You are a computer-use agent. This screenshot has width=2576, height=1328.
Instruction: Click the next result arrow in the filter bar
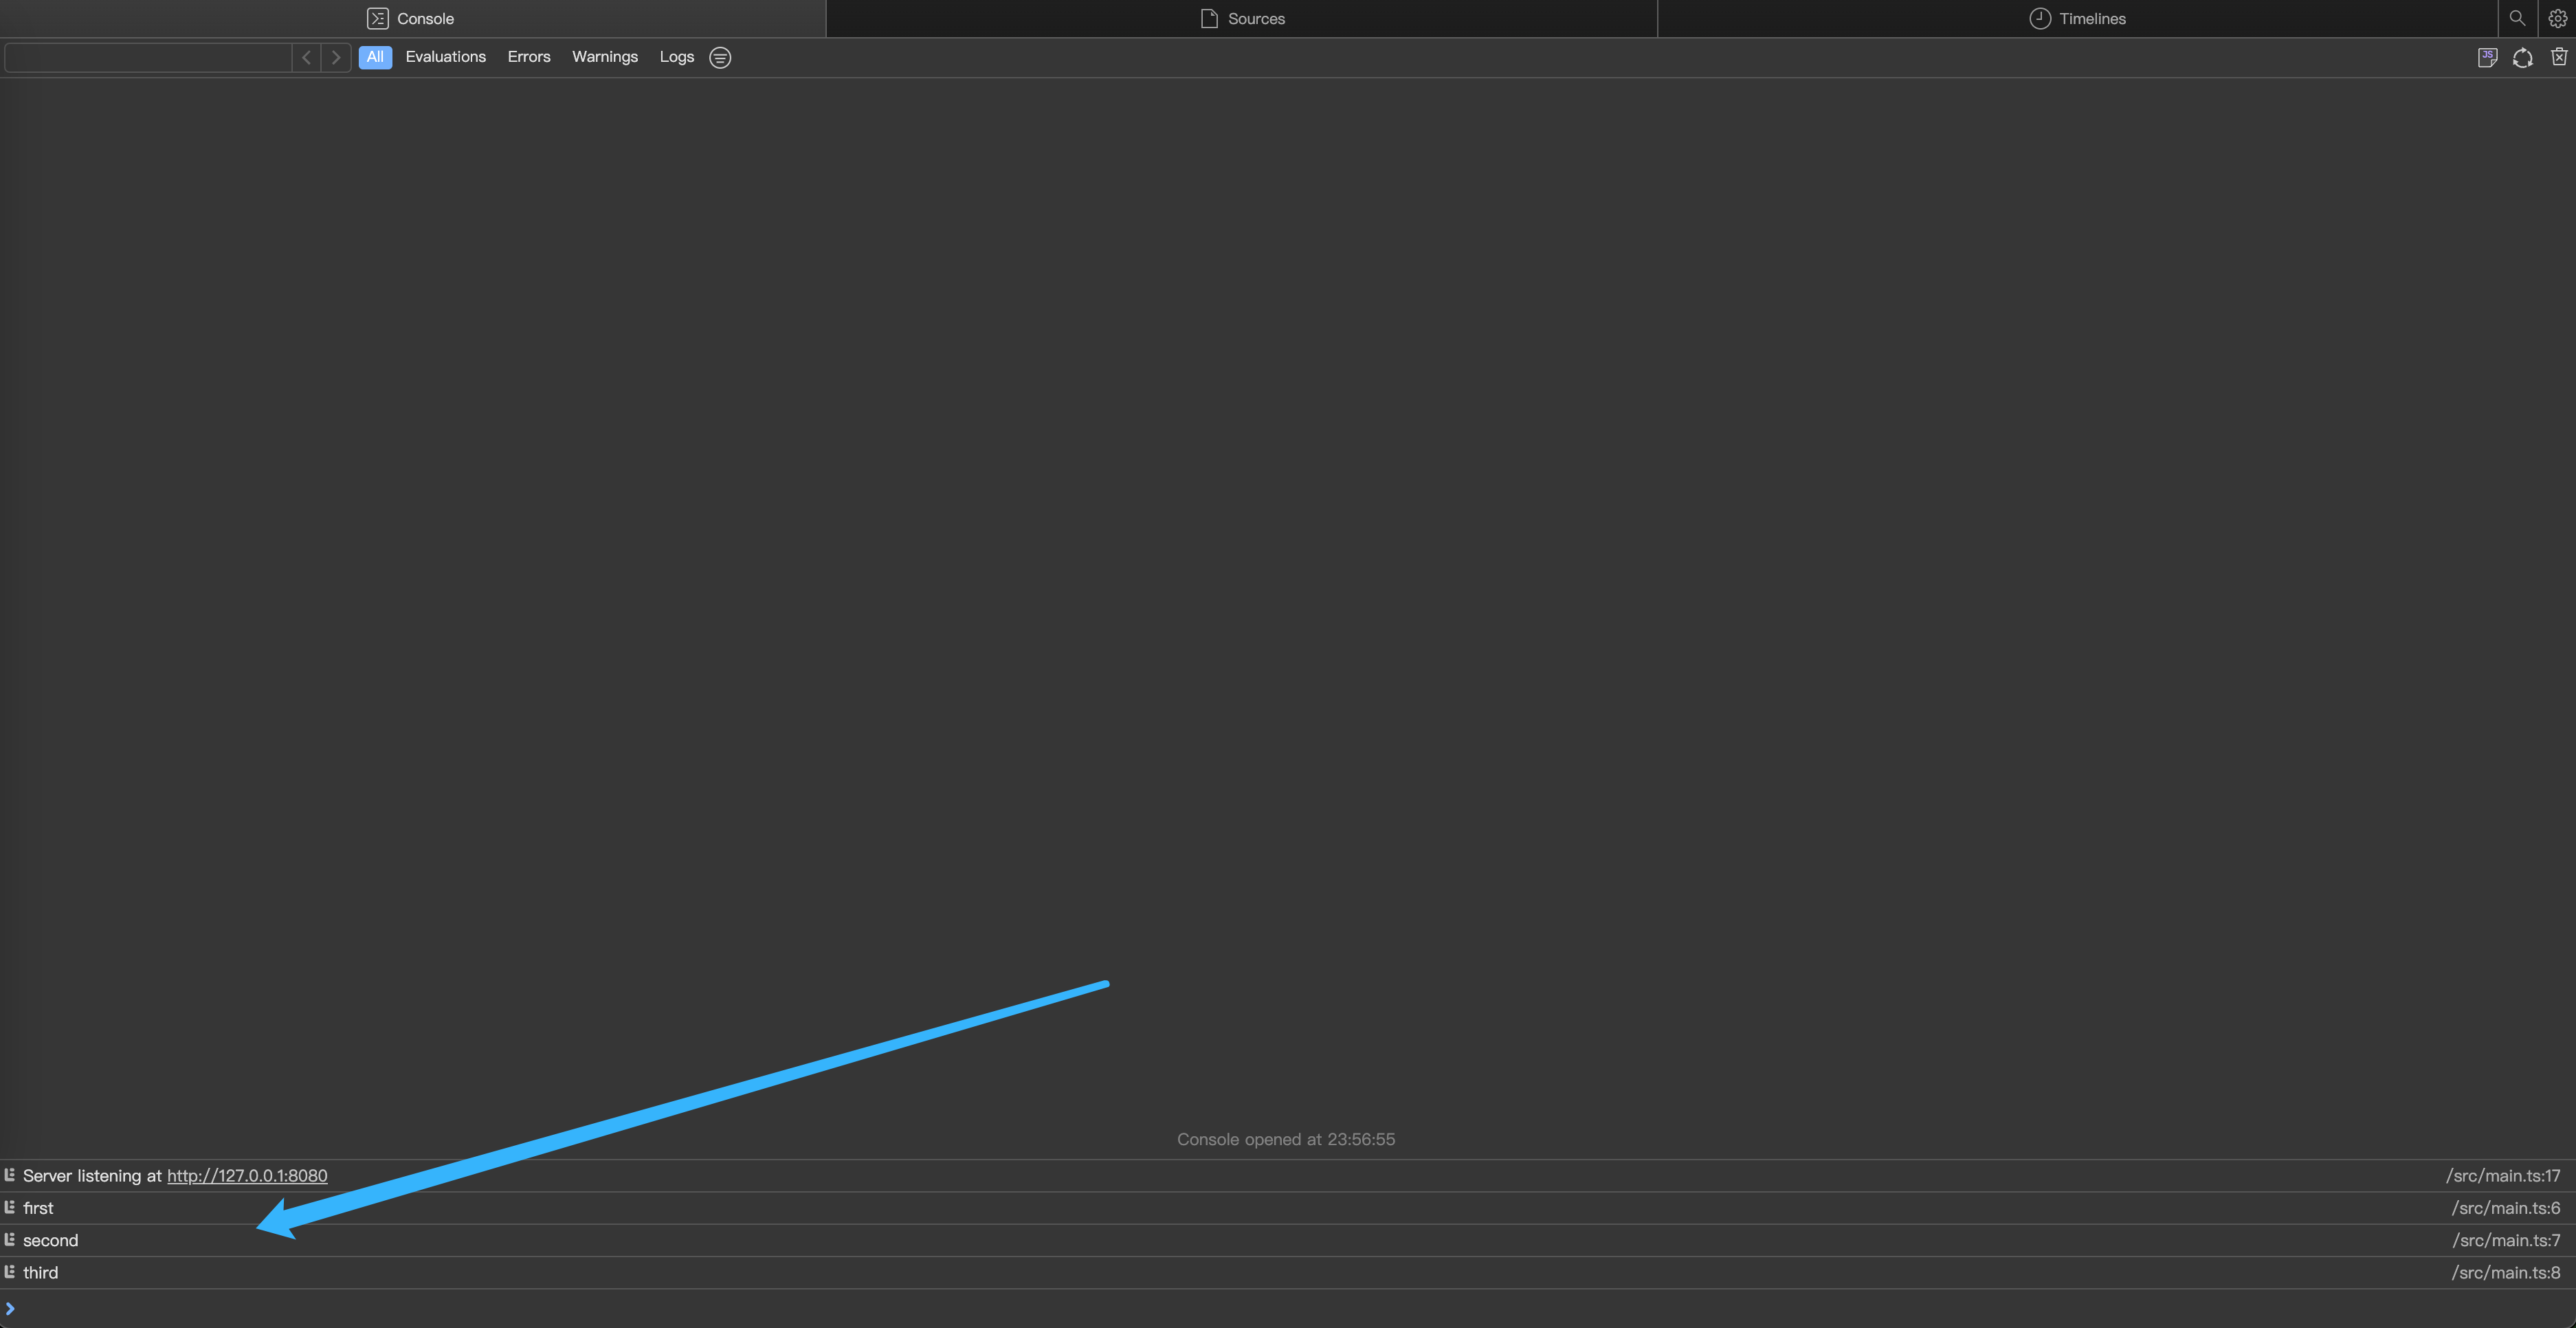[x=336, y=57]
